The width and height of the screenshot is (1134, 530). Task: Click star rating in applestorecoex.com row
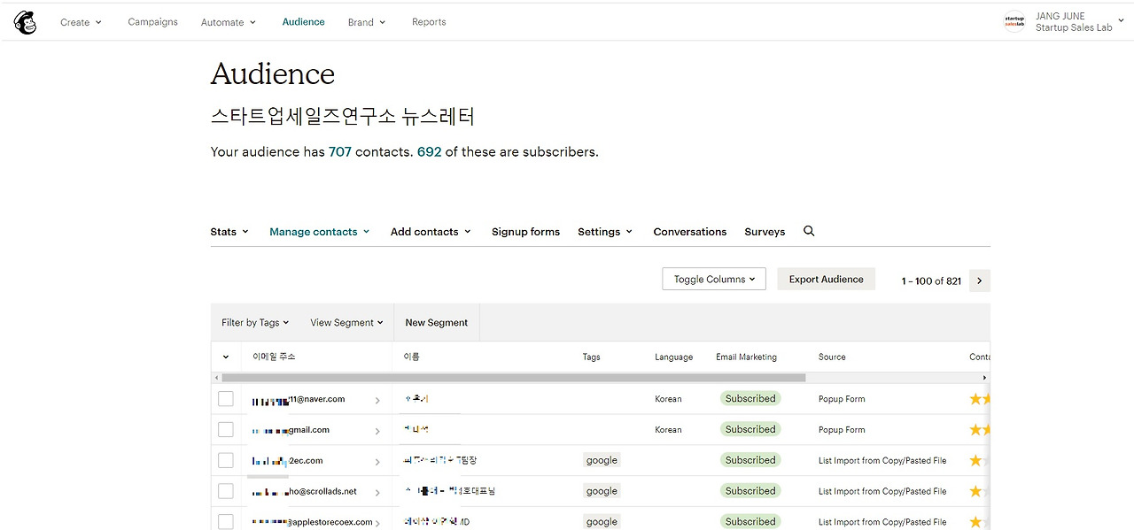(979, 522)
